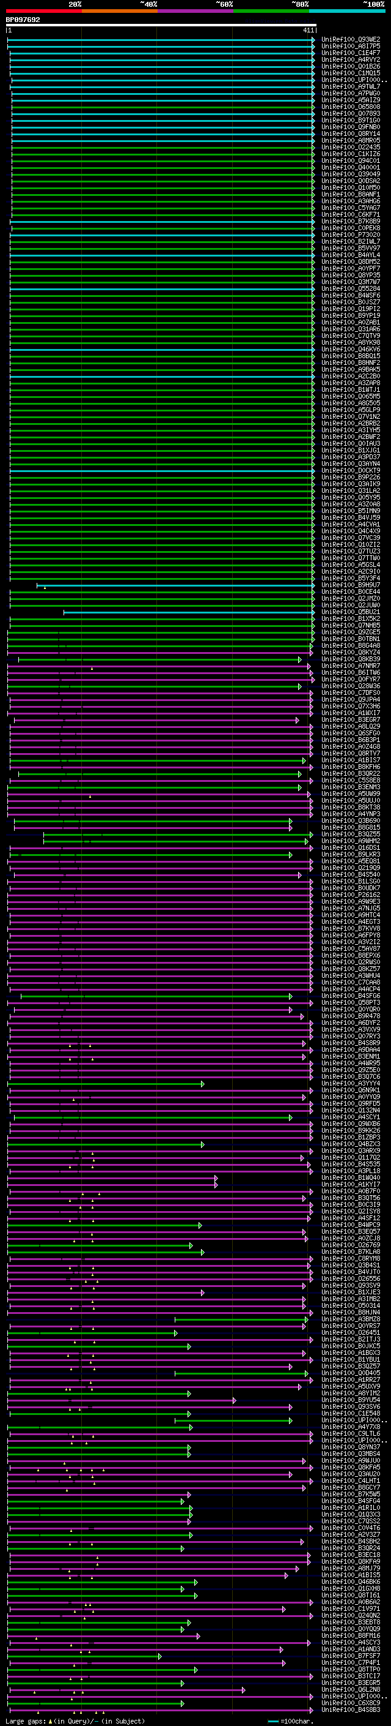
Task: Select the UniRef100_A9WHM2 label
Action: (351, 841)
